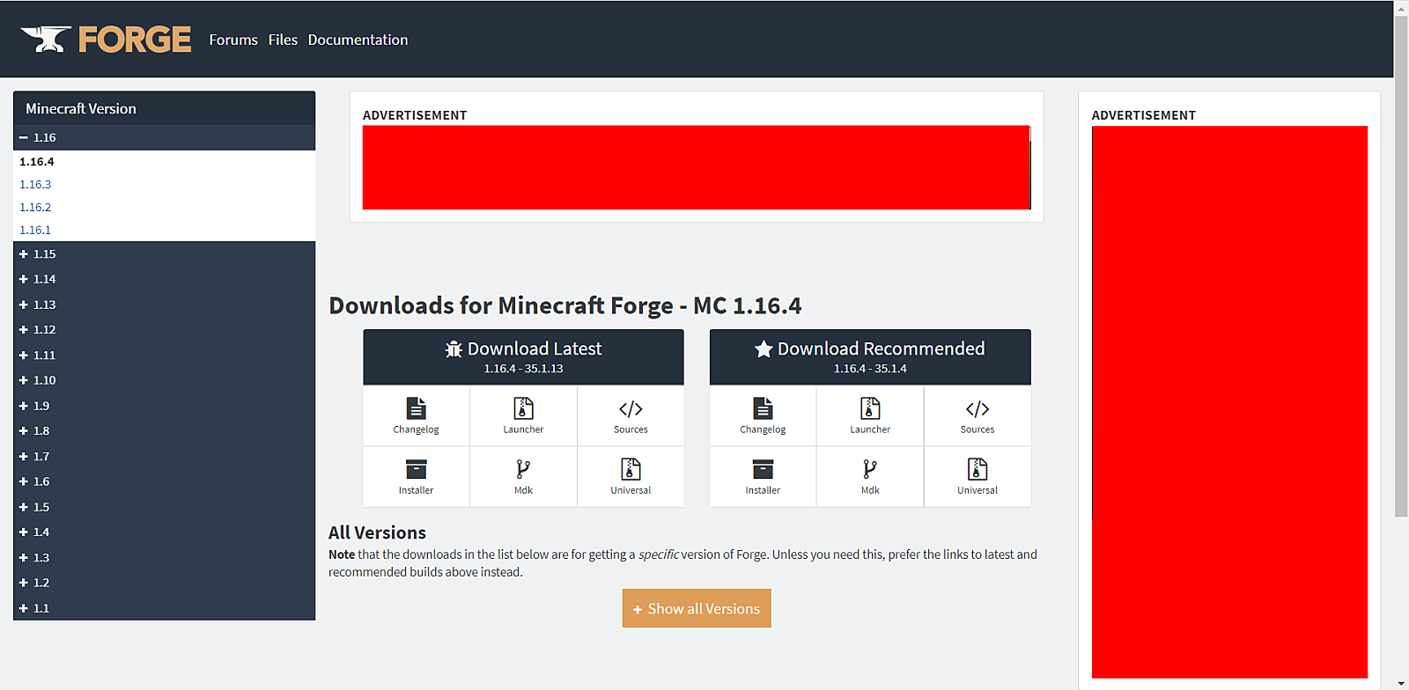The width and height of the screenshot is (1409, 690).
Task: Click the scrollbar up arrow
Action: tap(1401, 7)
